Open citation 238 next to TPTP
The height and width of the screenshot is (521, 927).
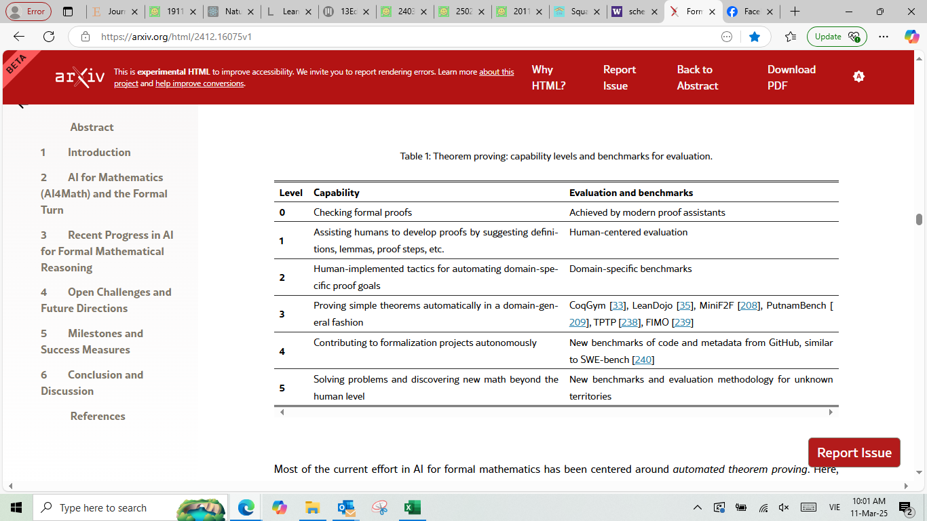click(x=630, y=322)
